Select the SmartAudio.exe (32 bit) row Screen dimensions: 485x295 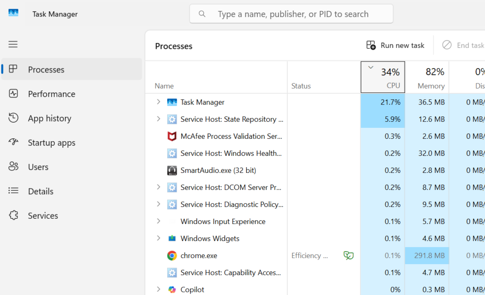coord(315,170)
